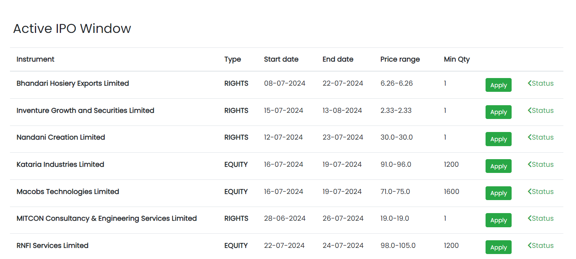Apply for MITCON Consultancy rights issue
Screen dimensions: 576x259
[x=498, y=220]
